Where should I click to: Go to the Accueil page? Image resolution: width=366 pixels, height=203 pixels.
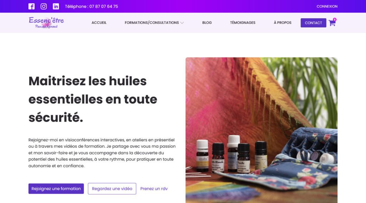(99, 22)
